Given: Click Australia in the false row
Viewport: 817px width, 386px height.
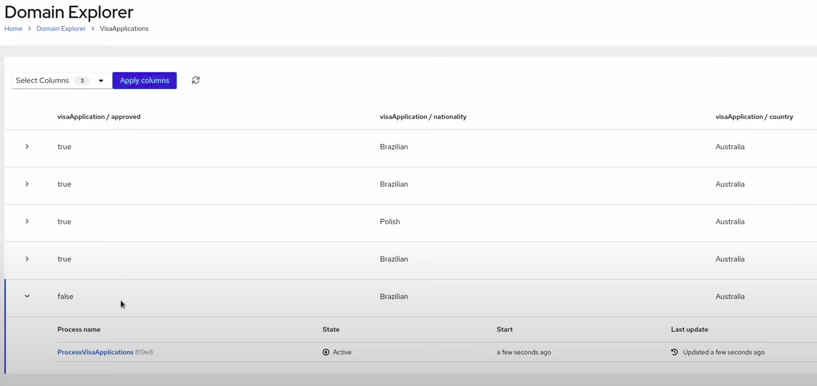Looking at the screenshot, I should pyautogui.click(x=730, y=296).
